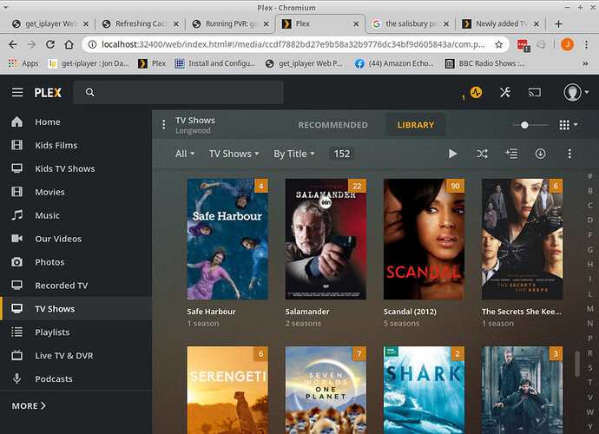Open a new browser tab

pos(558,23)
